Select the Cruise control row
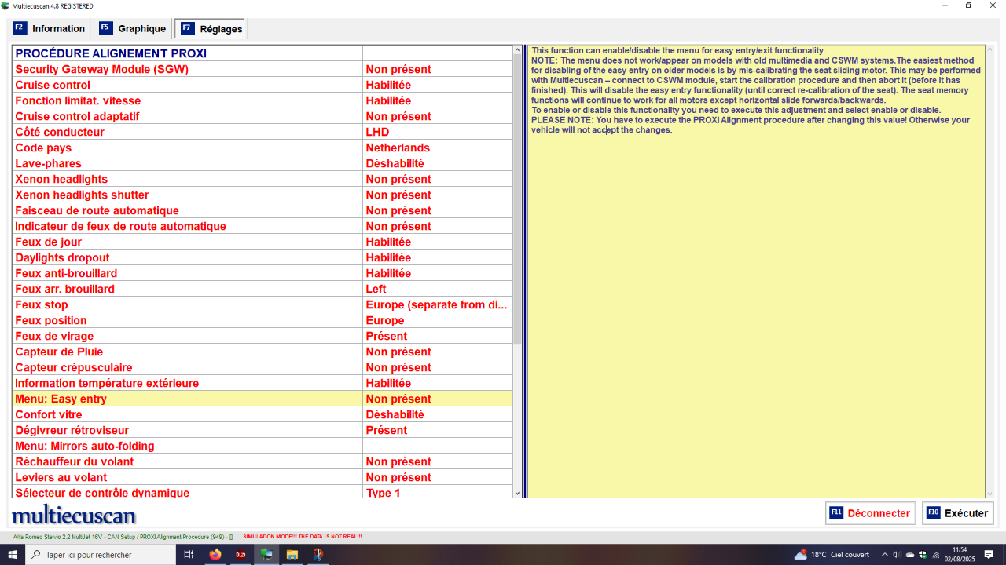The width and height of the screenshot is (1006, 565). [263, 85]
